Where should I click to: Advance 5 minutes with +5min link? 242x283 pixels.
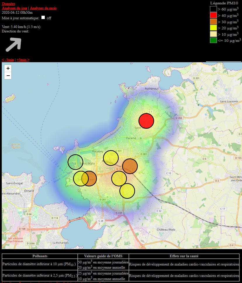pyautogui.click(x=23, y=60)
